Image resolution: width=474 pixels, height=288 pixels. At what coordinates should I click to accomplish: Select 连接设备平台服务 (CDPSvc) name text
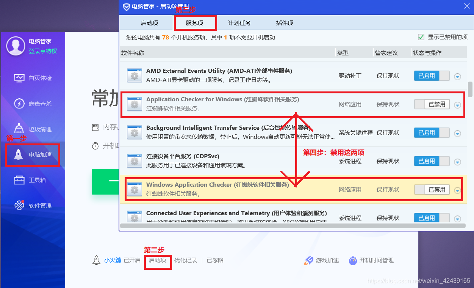pyautogui.click(x=183, y=156)
